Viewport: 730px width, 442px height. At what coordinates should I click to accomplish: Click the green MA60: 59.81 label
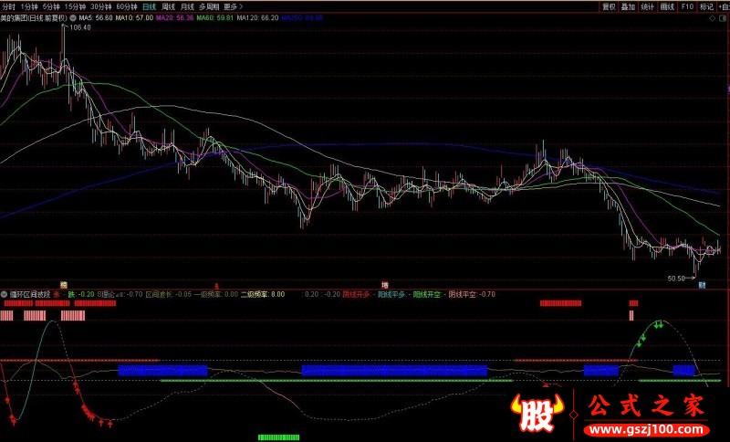[214, 17]
